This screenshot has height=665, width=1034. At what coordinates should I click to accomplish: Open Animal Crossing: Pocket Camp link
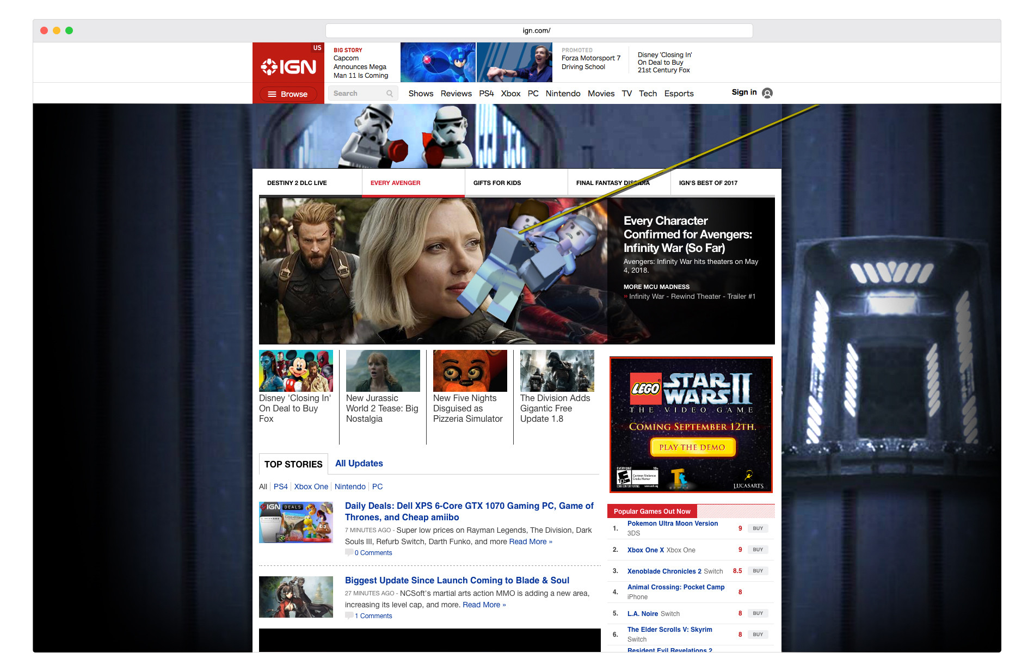pyautogui.click(x=676, y=587)
